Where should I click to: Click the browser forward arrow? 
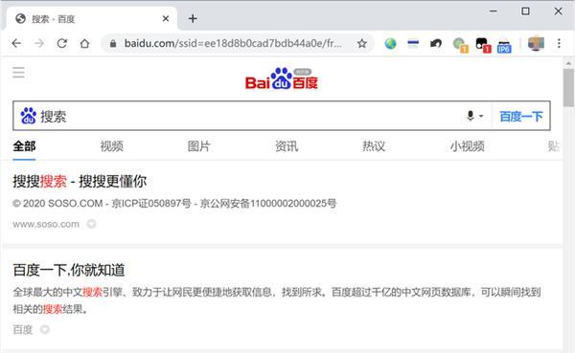tap(39, 44)
